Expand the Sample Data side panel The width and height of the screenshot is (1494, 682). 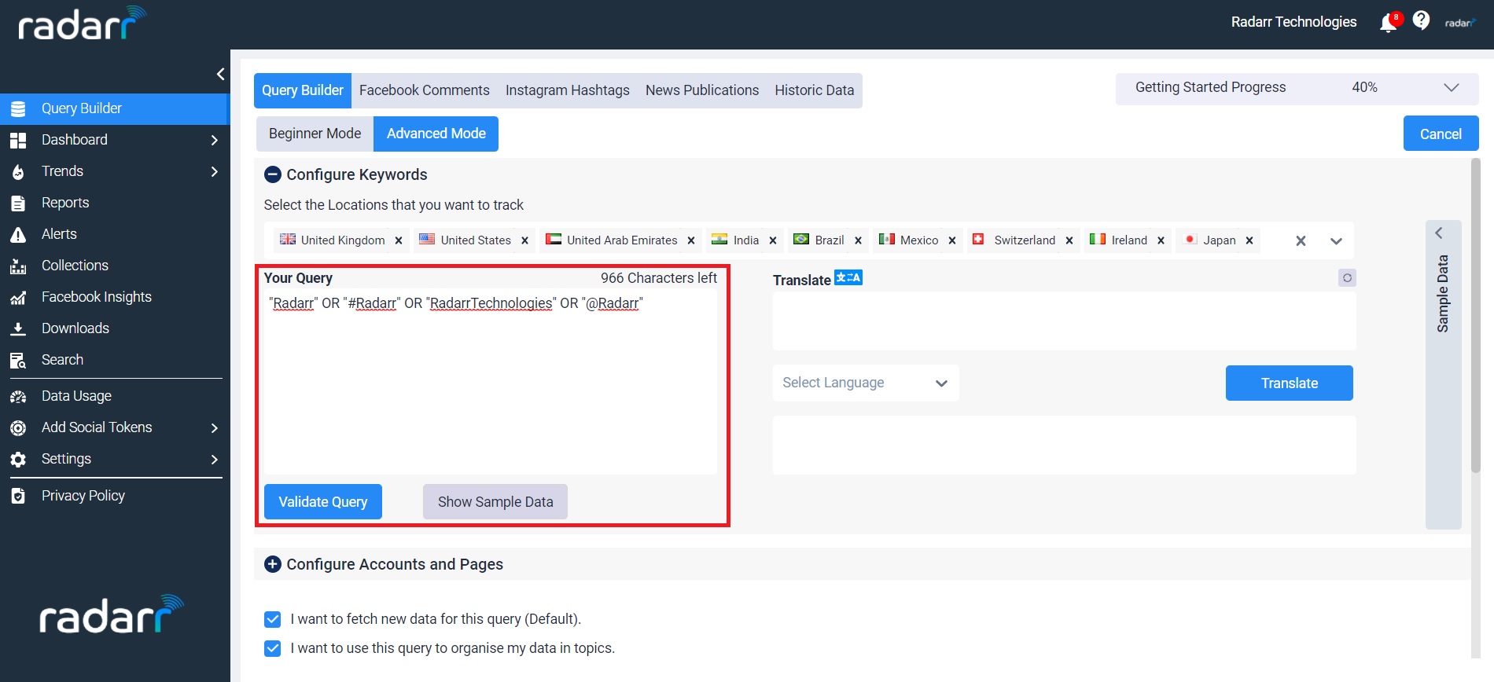[x=1443, y=374]
